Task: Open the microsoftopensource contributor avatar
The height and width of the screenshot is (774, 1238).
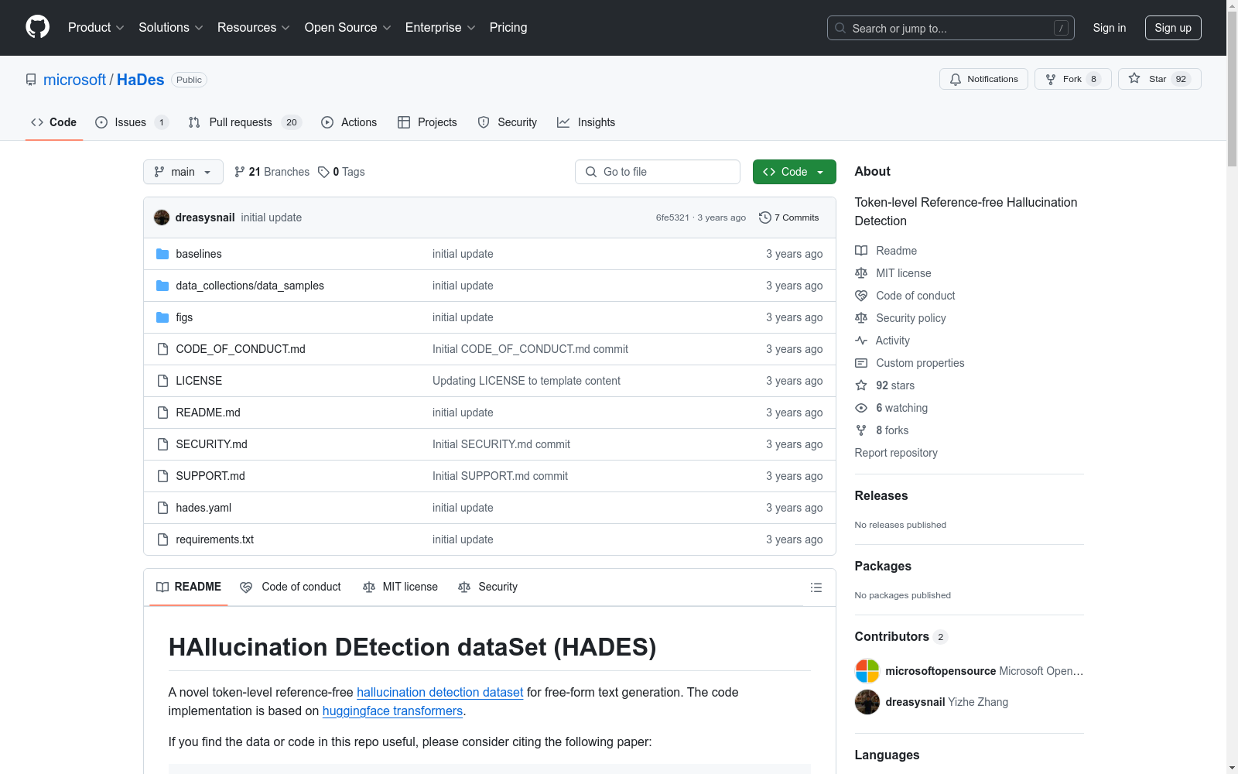Action: 867,671
